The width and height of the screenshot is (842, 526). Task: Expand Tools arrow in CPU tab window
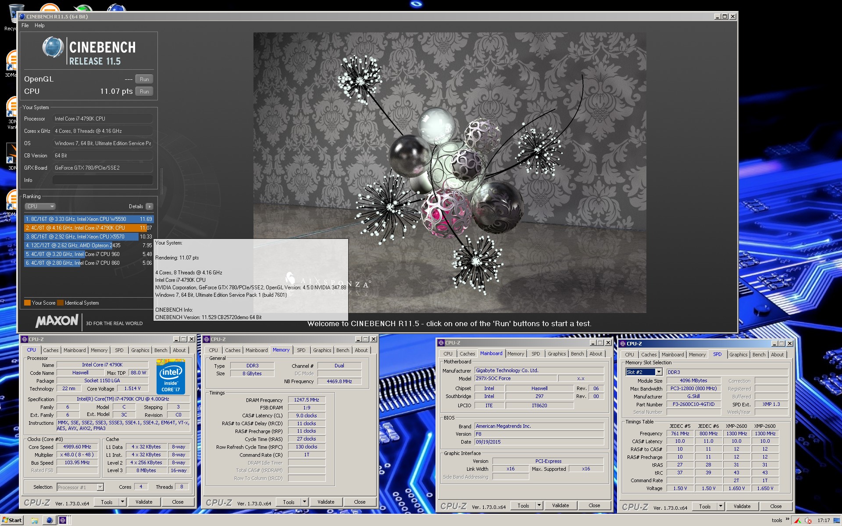coord(123,502)
